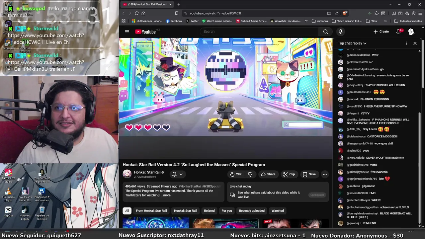Open Hogwarts Legacy desktop shortcut

(25, 213)
